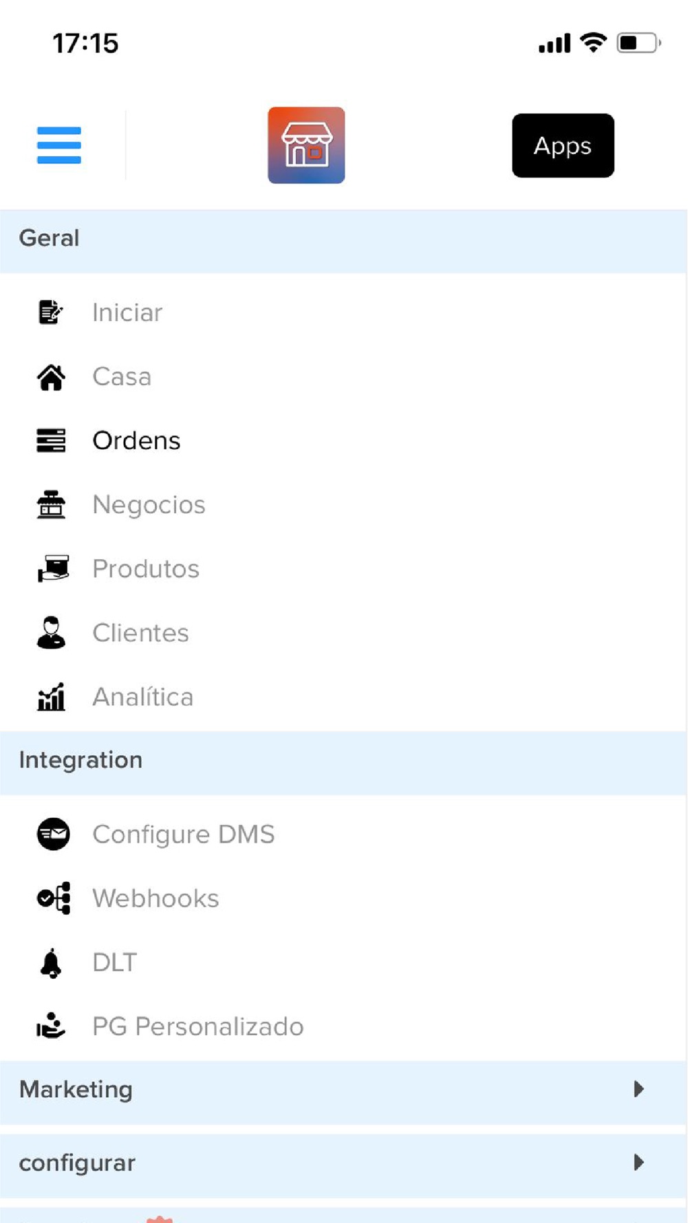
Task: Tap the blue hamburger menu icon
Action: (59, 145)
